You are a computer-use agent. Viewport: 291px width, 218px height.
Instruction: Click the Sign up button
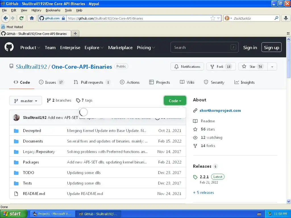271,47
